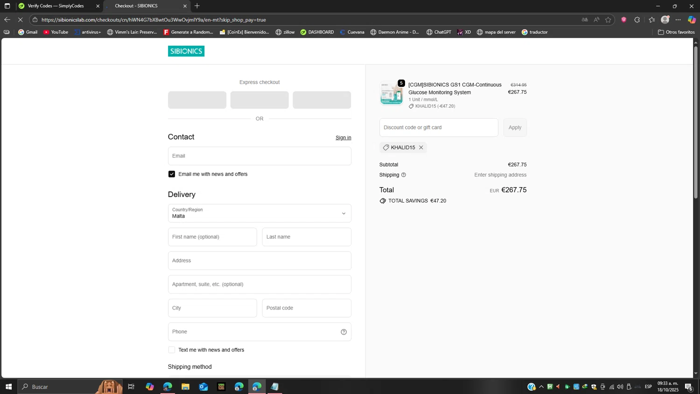
Task: Open Wi-Fi network settings in tray
Action: [x=611, y=387]
